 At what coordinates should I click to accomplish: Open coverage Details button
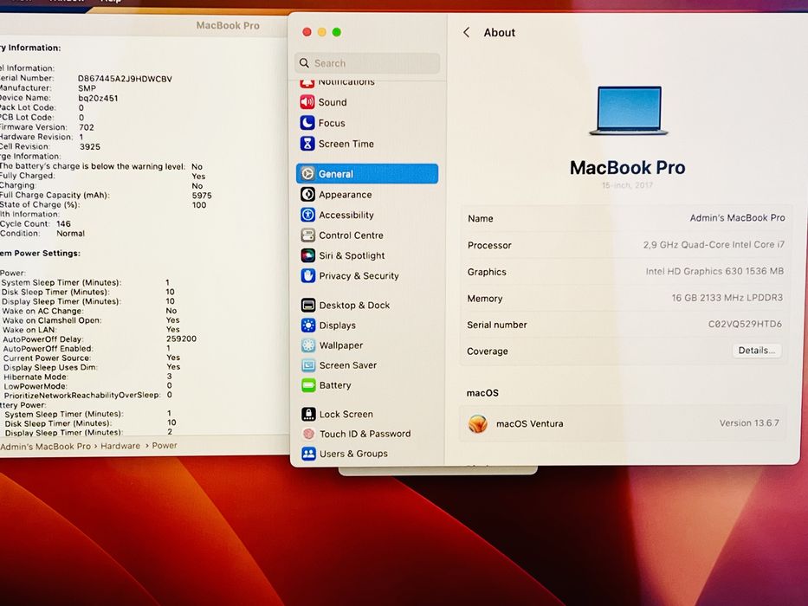pyautogui.click(x=756, y=351)
